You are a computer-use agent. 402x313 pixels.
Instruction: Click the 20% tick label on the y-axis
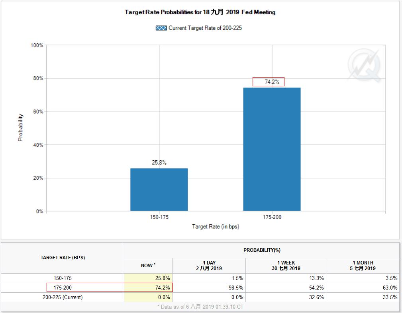click(38, 178)
